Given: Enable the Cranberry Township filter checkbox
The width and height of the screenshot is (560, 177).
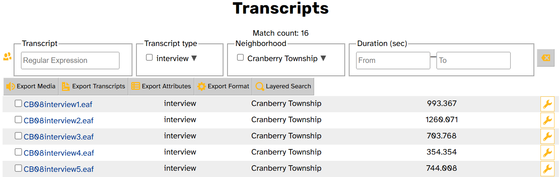Looking at the screenshot, I should point(240,58).
